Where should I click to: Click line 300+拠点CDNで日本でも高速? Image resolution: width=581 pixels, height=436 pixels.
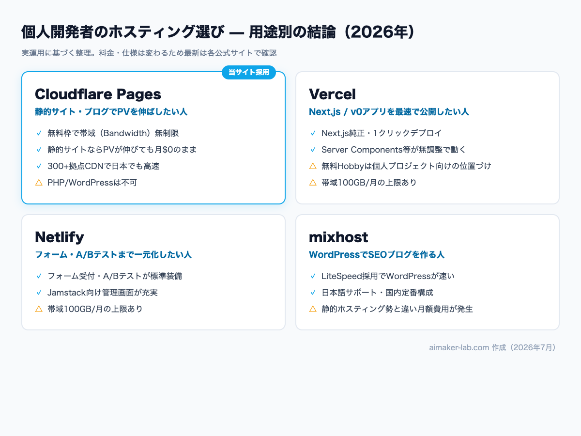pyautogui.click(x=103, y=166)
